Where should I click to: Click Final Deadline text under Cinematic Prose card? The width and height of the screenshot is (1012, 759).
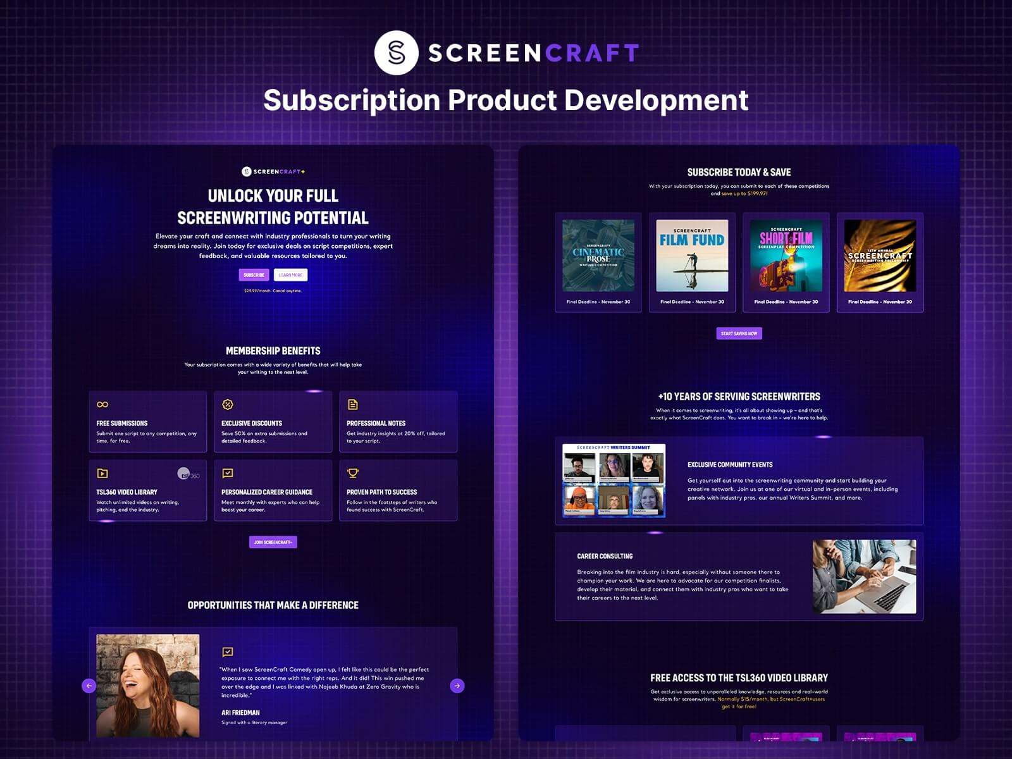[598, 302]
